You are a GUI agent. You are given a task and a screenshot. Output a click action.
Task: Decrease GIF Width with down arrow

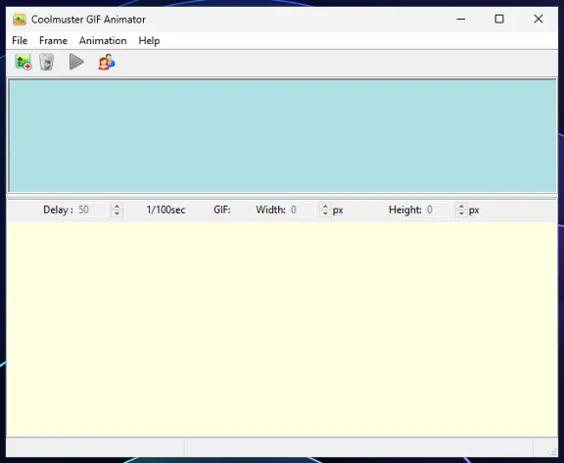click(325, 213)
